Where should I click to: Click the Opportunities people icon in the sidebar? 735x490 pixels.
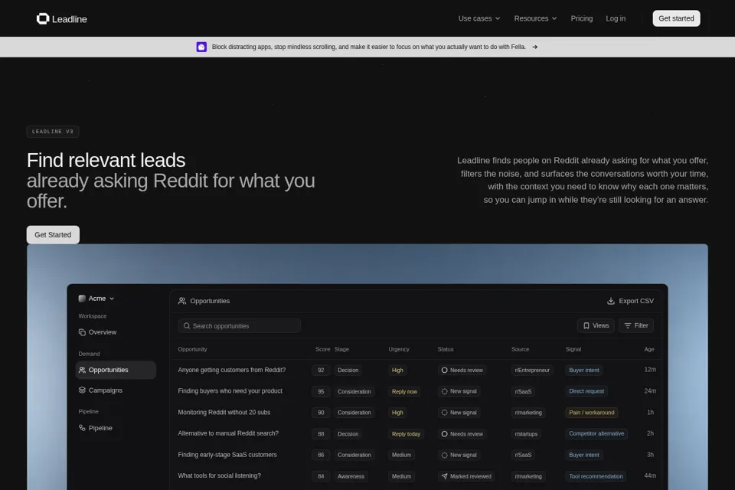(x=82, y=370)
